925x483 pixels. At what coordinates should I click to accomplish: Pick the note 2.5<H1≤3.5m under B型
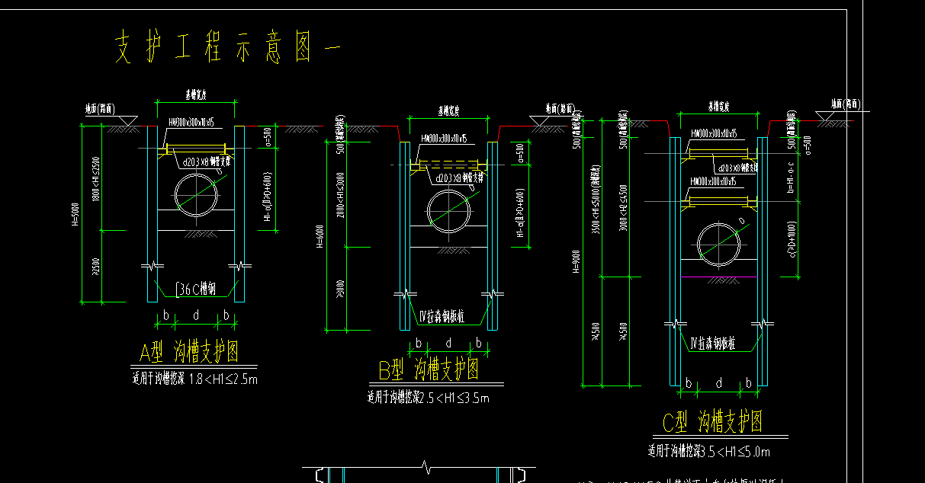(454, 397)
